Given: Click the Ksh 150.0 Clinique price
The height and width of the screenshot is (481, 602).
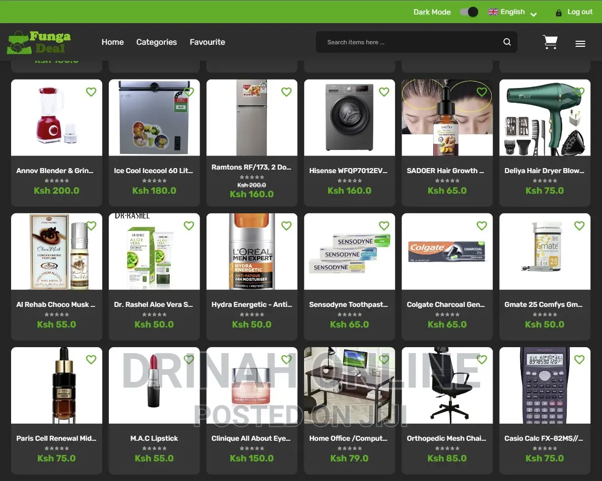Looking at the screenshot, I should pyautogui.click(x=252, y=458).
